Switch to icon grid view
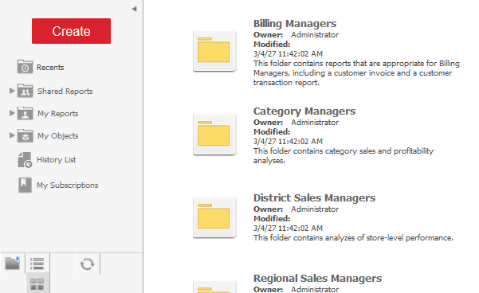 click(x=37, y=284)
